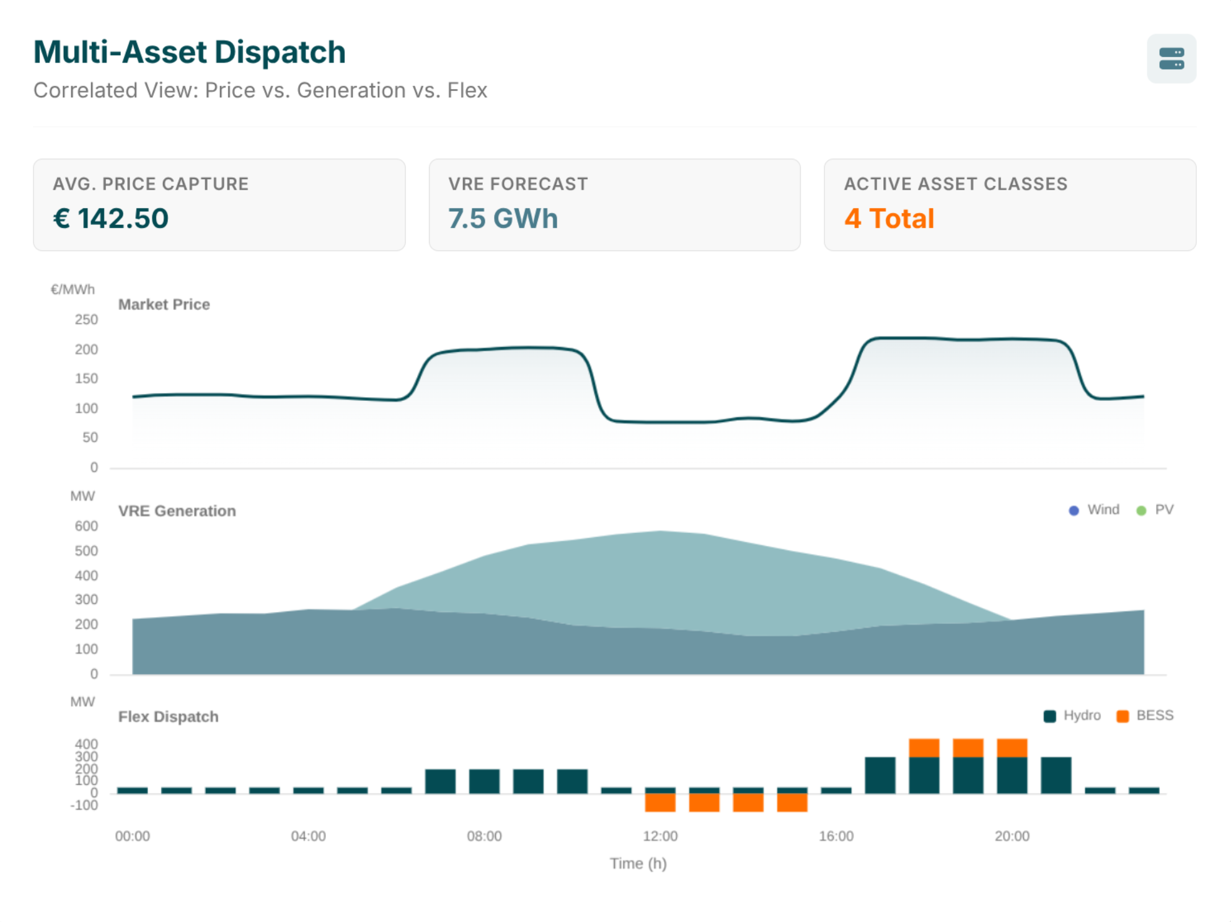Image resolution: width=1231 pixels, height=922 pixels.
Task: Select the Active Asset Classes card
Action: click(x=1010, y=204)
